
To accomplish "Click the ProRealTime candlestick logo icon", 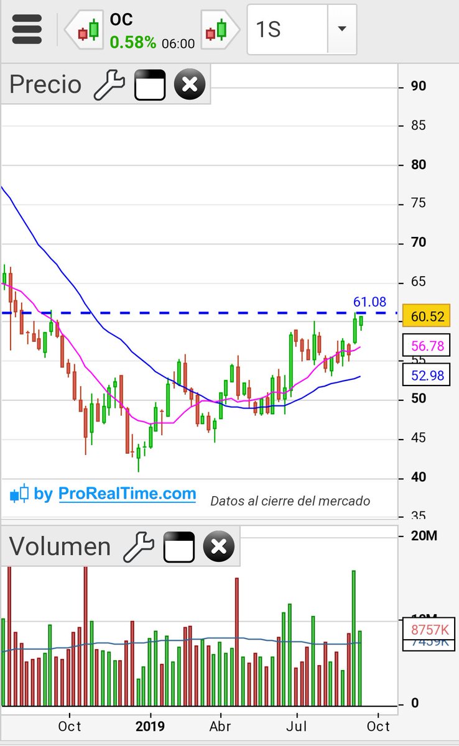I will [19, 494].
